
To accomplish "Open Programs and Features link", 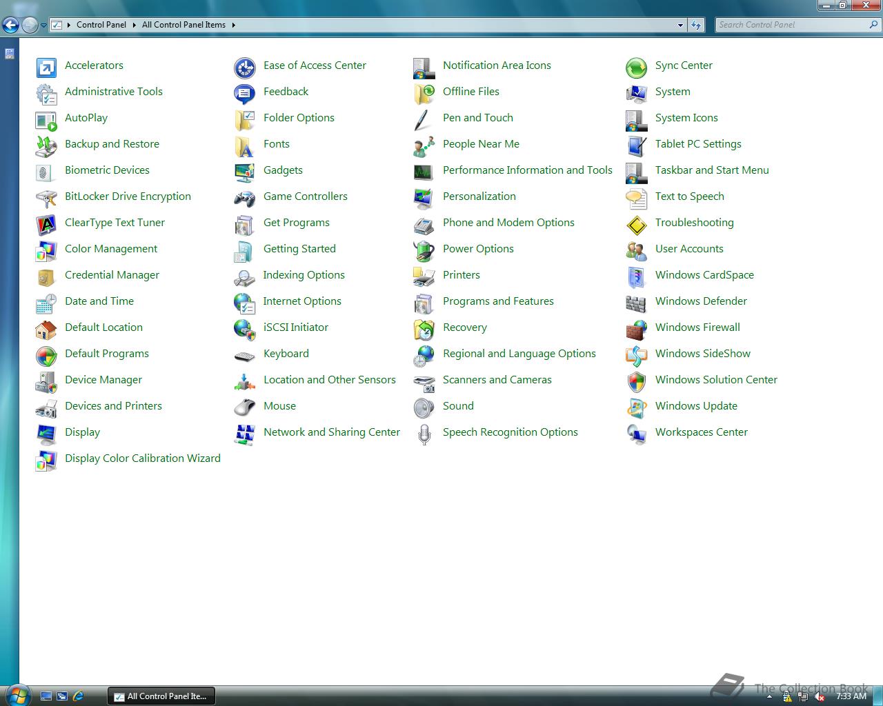I will tap(498, 301).
